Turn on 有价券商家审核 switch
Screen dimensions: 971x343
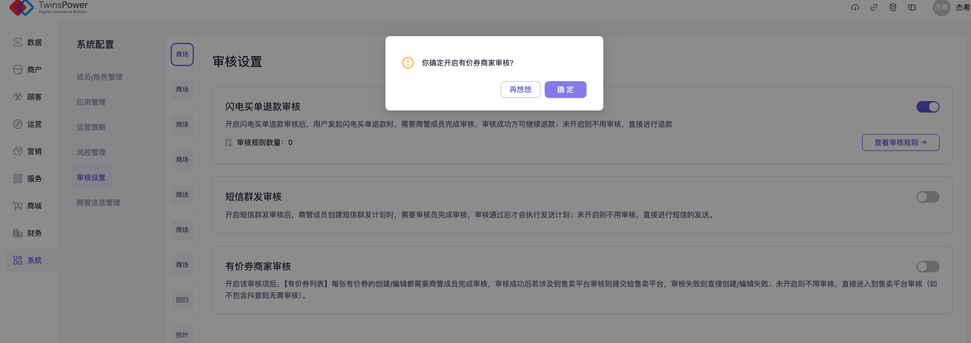pos(928,267)
